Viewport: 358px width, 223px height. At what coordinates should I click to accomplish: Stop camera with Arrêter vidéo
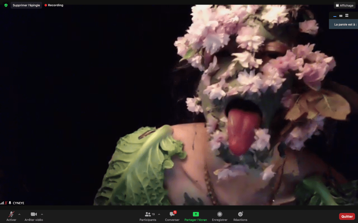point(34,214)
